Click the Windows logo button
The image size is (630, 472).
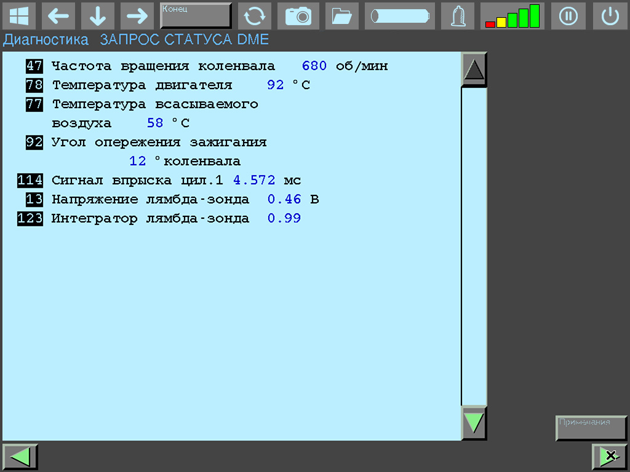pyautogui.click(x=19, y=16)
